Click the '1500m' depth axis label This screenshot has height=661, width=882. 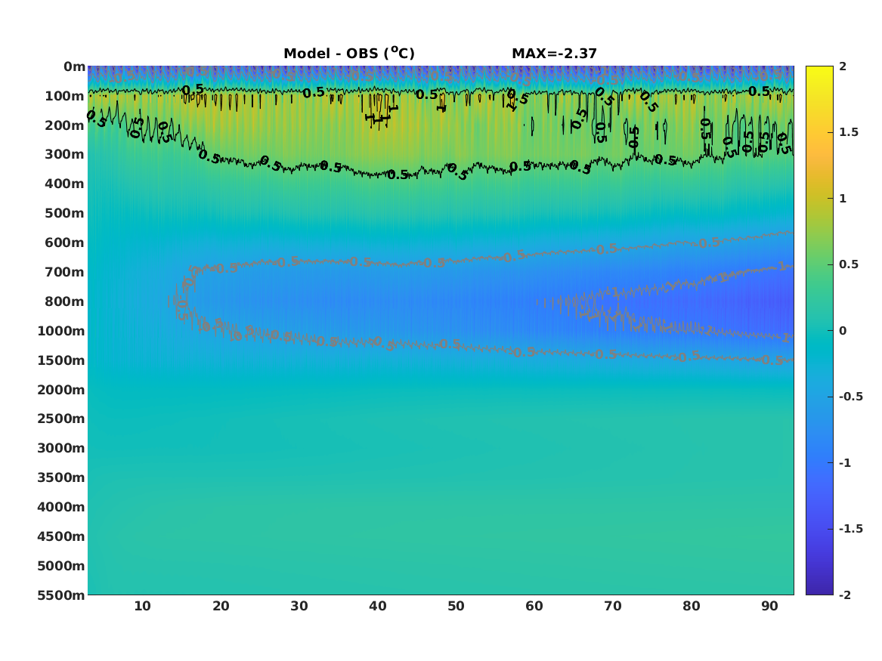[61, 360]
